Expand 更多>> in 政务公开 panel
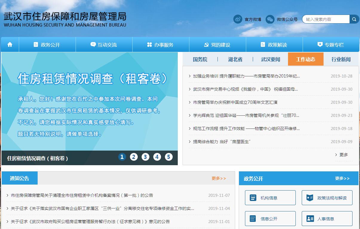This screenshot has height=229, width=360. 342,178
